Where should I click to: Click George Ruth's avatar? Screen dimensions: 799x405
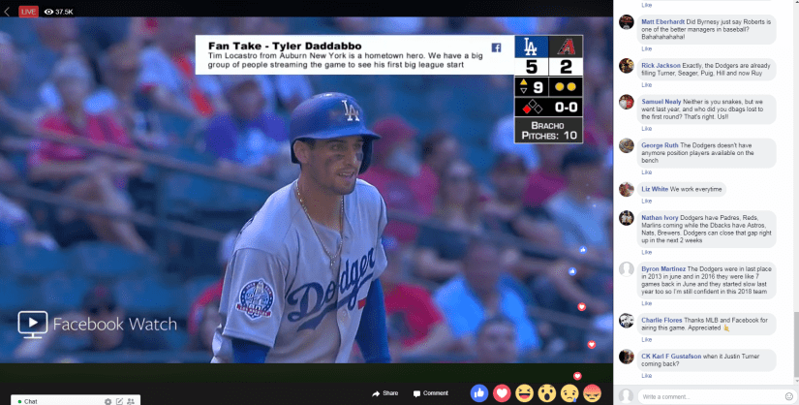[627, 145]
